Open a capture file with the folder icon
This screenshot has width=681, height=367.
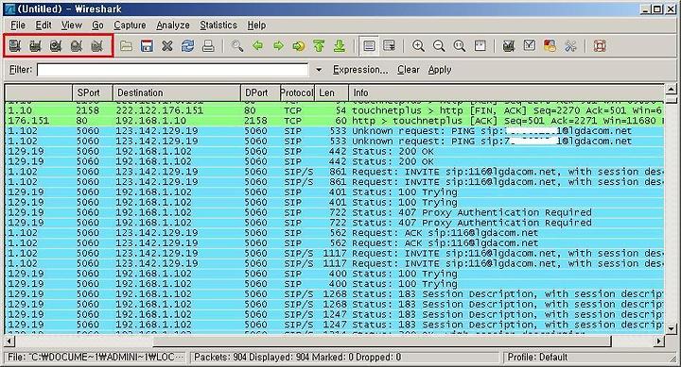coord(127,45)
